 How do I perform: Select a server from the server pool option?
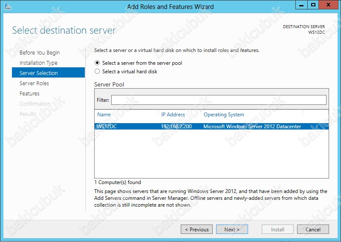coord(138,63)
